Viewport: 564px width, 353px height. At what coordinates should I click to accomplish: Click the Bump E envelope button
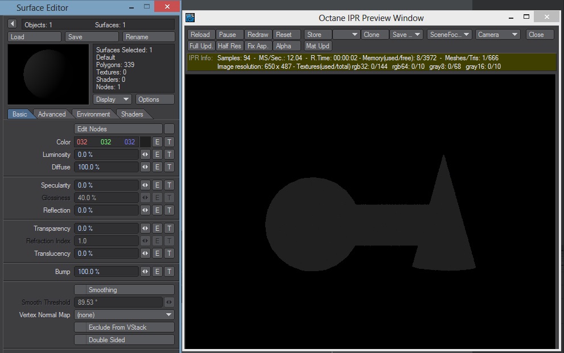(x=157, y=272)
